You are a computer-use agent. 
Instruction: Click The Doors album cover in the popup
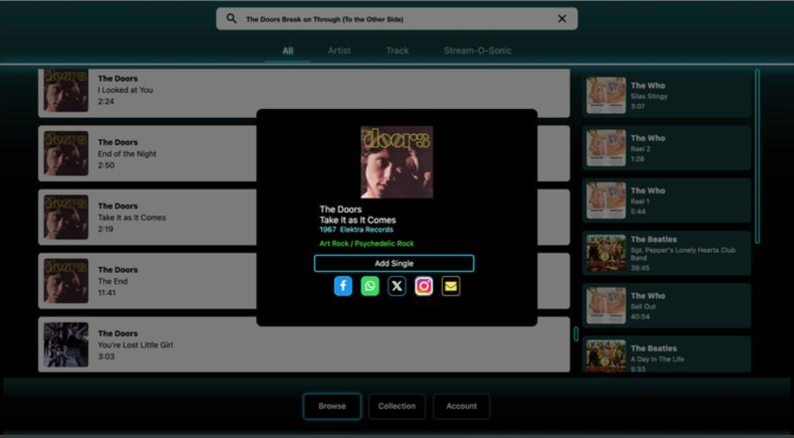coord(397,162)
